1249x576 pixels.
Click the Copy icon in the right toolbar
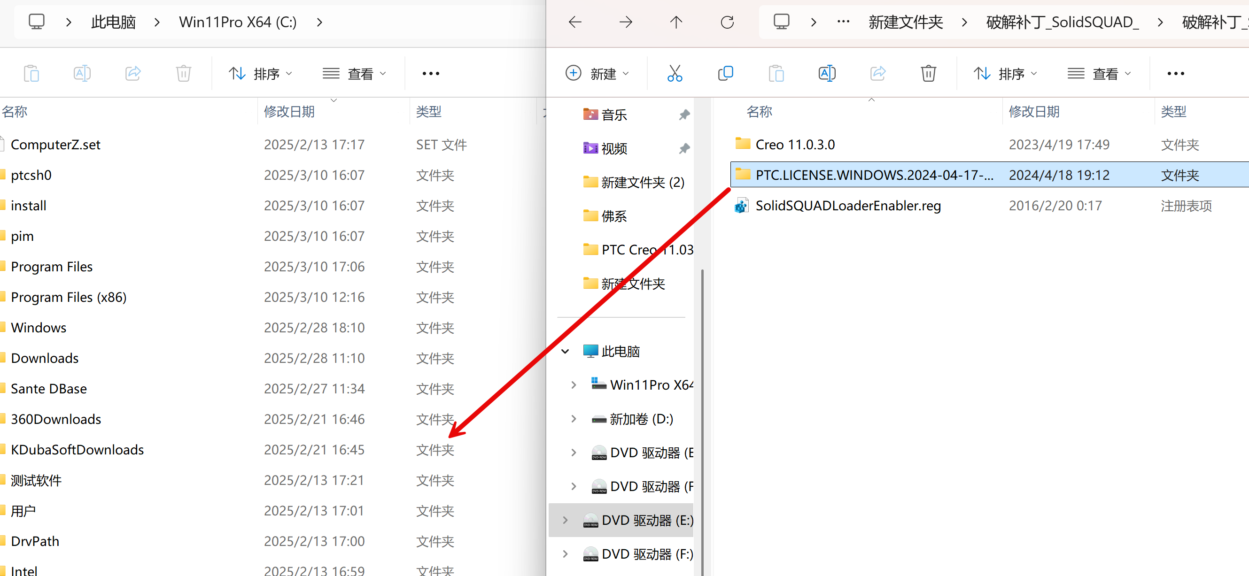pos(725,74)
